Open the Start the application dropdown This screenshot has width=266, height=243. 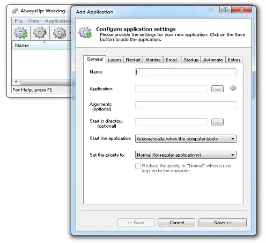pyautogui.click(x=186, y=139)
